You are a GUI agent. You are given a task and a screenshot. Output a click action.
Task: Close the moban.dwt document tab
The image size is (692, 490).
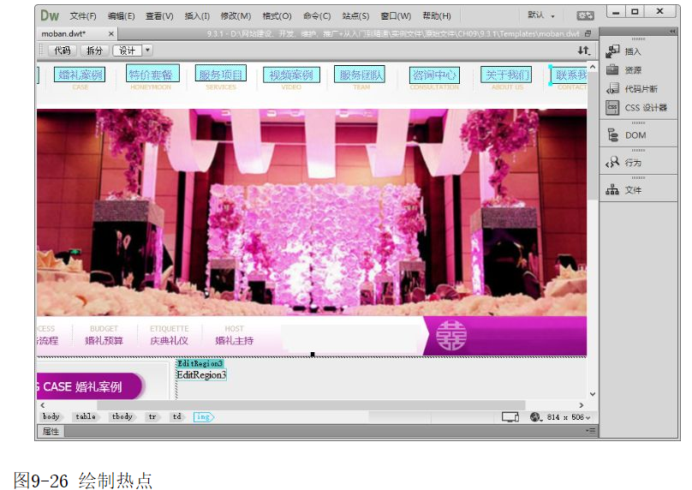[x=93, y=34]
